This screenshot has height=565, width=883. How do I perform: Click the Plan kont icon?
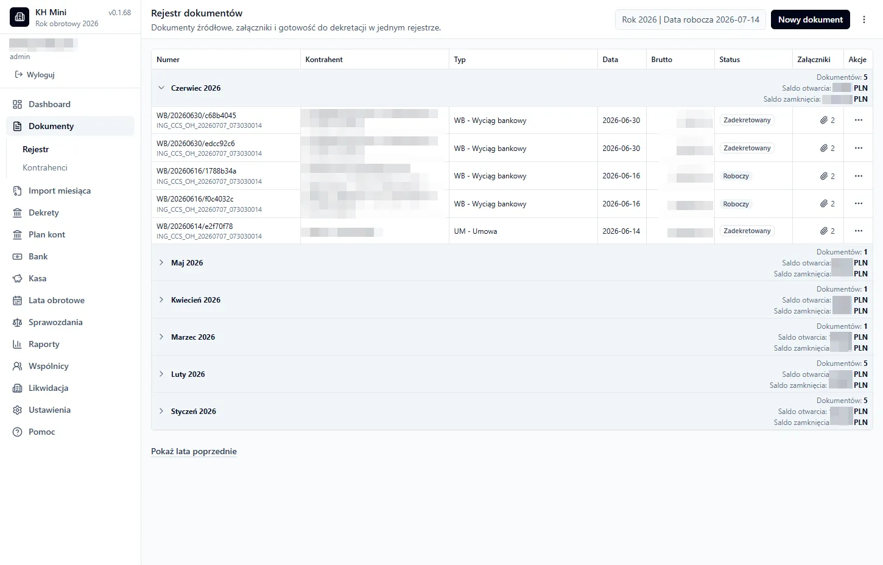pos(17,234)
